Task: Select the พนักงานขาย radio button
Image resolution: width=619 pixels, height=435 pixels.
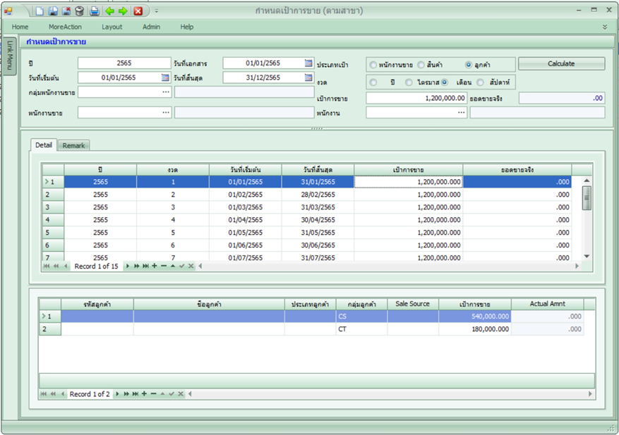Action: 373,65
